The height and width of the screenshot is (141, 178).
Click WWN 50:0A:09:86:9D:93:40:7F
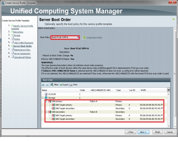pos(151,115)
